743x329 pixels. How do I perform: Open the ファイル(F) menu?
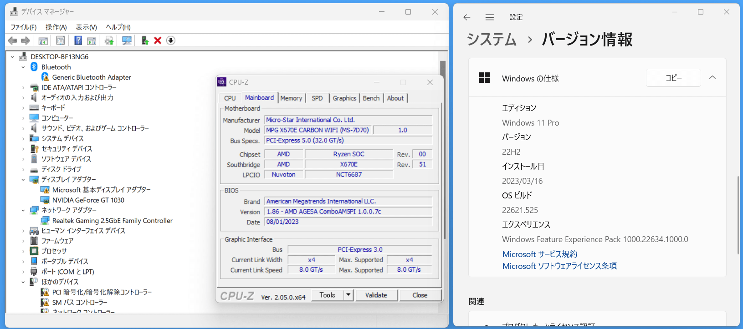click(24, 27)
